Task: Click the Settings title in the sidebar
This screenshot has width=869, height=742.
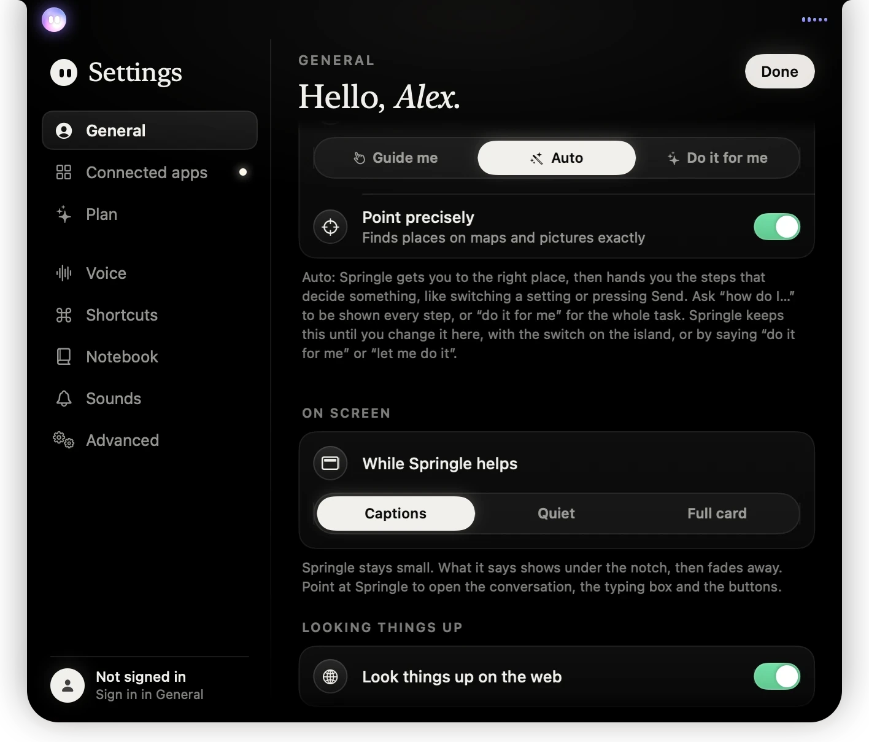Action: pyautogui.click(x=135, y=72)
